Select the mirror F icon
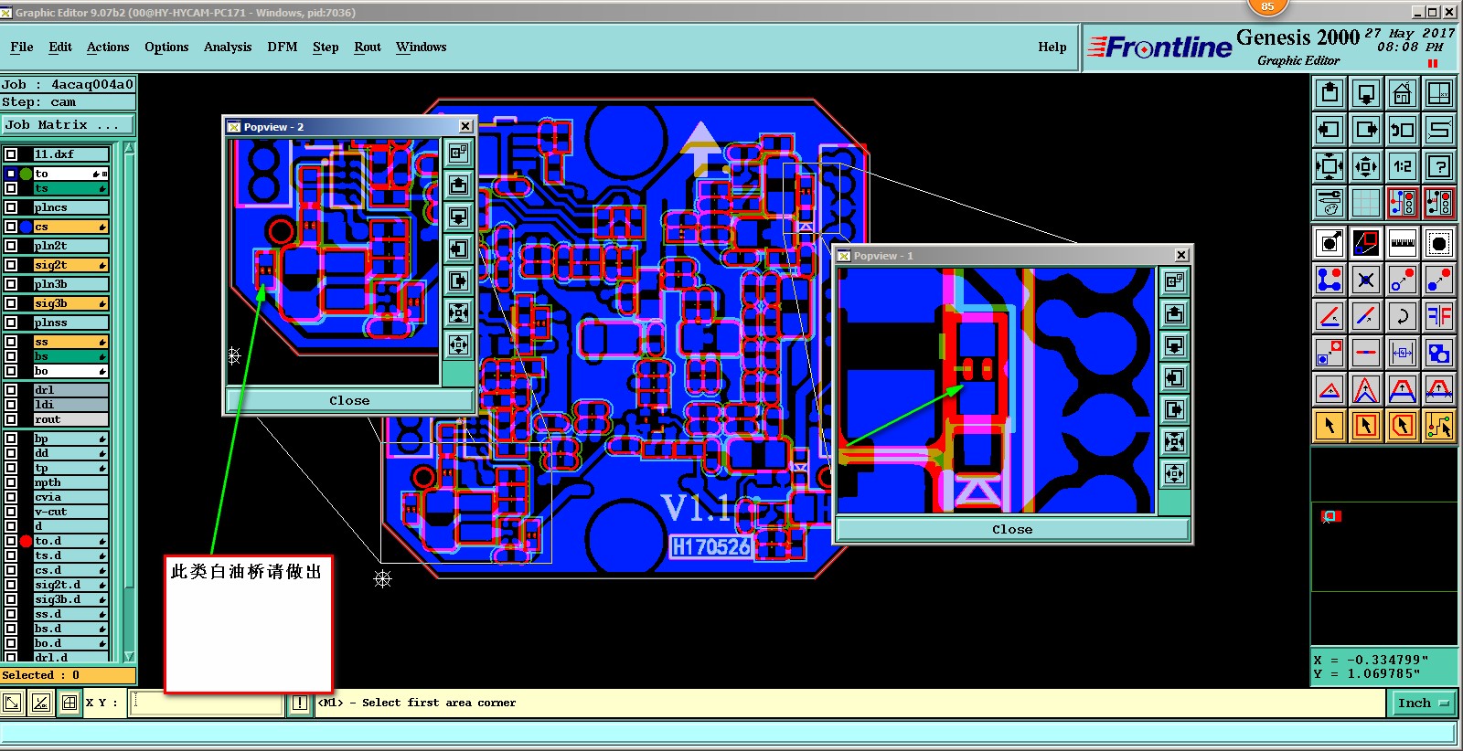This screenshot has width=1463, height=751. [1439, 316]
